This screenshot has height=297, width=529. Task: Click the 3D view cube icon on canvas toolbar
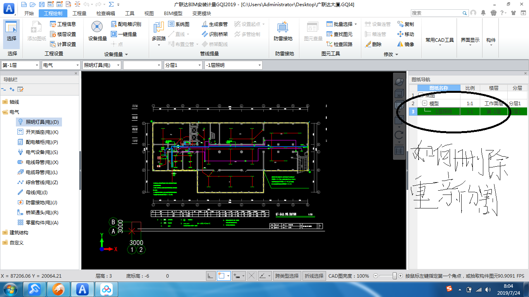[x=399, y=94]
